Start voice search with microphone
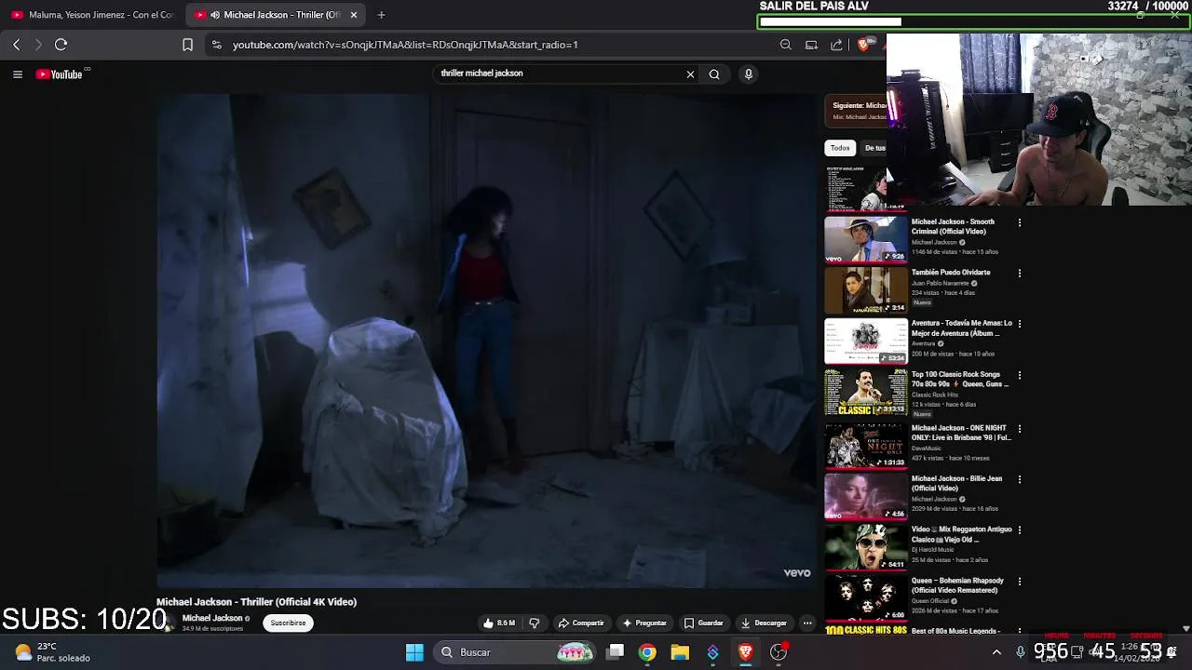Image resolution: width=1192 pixels, height=670 pixels. coord(748,74)
